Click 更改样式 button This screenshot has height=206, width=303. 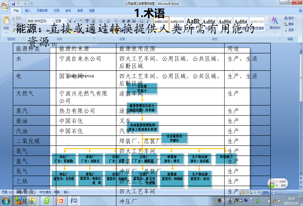pyautogui.click(x=275, y=24)
